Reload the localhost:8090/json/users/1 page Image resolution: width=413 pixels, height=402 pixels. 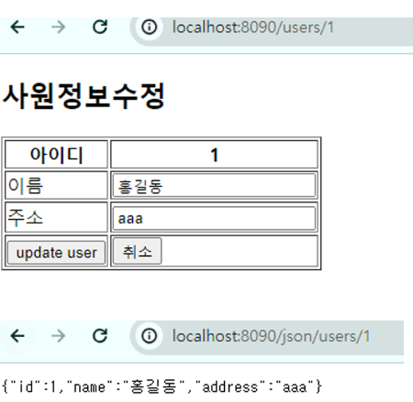tap(100, 336)
